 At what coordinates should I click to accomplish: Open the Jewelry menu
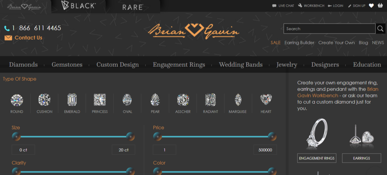(287, 65)
